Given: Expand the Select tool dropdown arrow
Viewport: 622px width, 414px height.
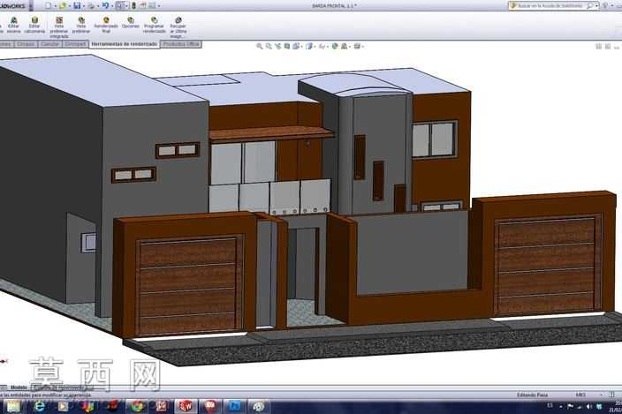Looking at the screenshot, I should (126, 6).
